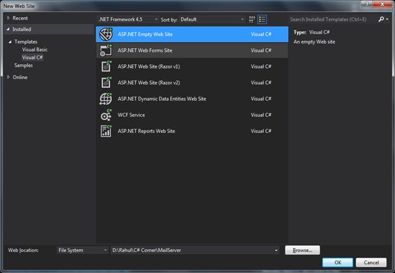Open the web location path dropdown arrow

click(x=276, y=250)
